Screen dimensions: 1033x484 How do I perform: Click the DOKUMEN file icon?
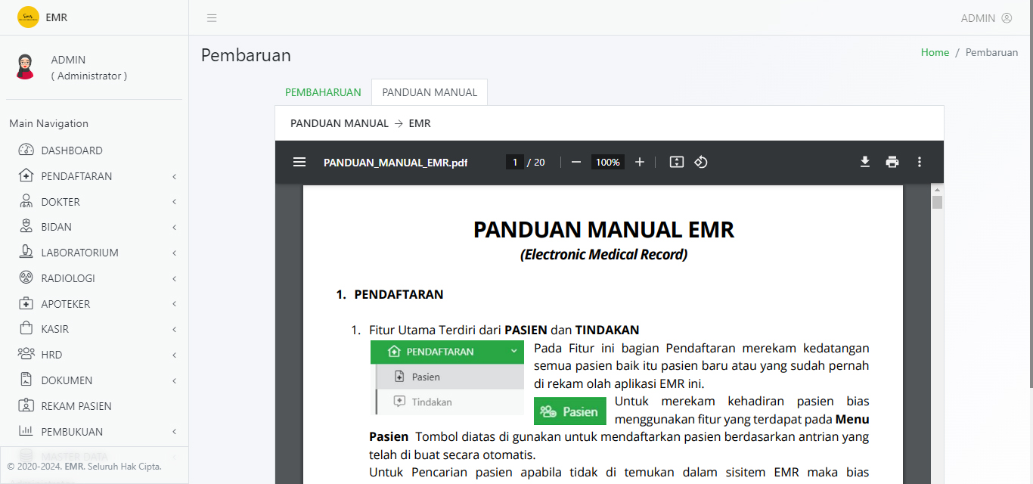coord(26,380)
